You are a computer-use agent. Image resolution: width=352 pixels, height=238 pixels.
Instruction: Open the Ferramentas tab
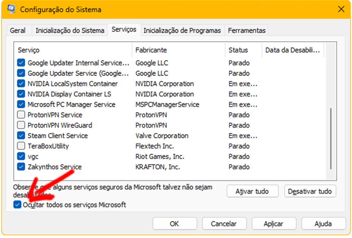pyautogui.click(x=247, y=31)
